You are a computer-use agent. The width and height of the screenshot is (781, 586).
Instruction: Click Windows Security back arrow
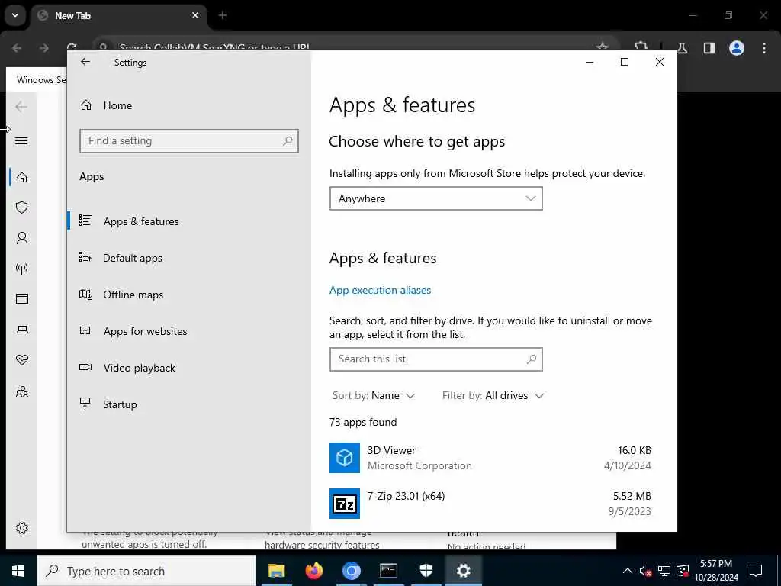(x=21, y=107)
